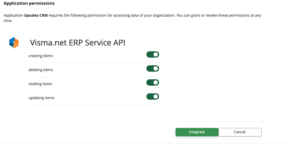Screen dimensions: 293x147
Task: Confirm with the green Integrate button
Action: (x=197, y=132)
